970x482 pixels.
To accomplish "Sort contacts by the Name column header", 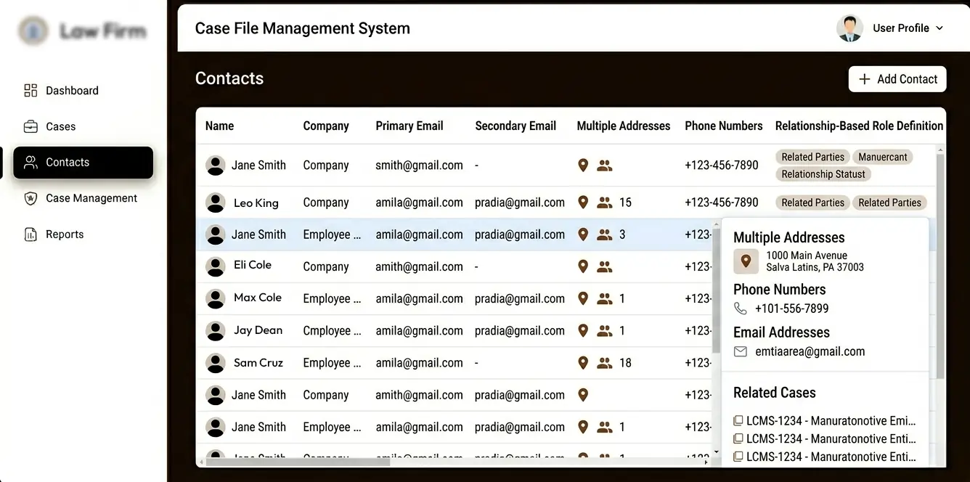I will click(219, 126).
